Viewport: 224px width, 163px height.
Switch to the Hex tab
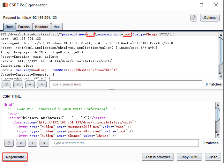click(x=57, y=27)
